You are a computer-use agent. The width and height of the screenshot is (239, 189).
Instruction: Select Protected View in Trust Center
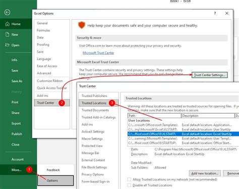[x=92, y=146]
